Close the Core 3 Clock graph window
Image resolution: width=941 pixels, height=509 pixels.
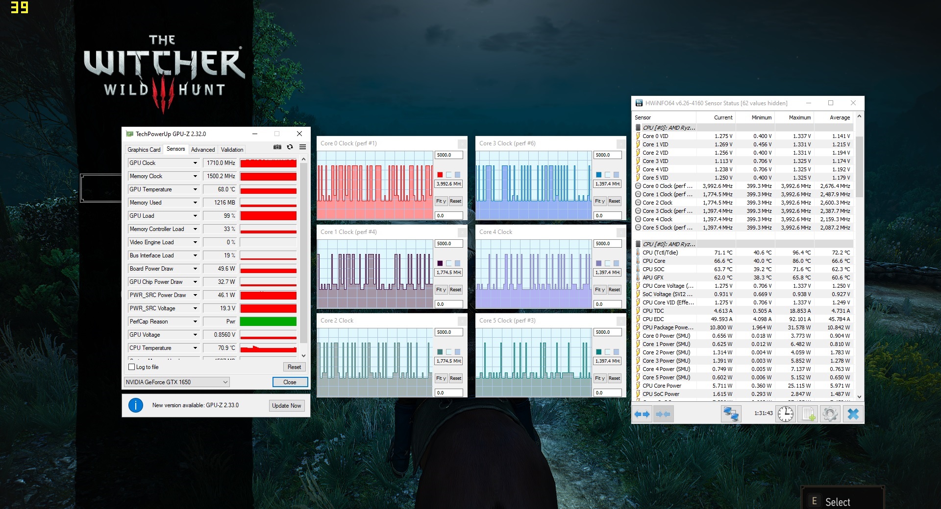click(x=621, y=144)
